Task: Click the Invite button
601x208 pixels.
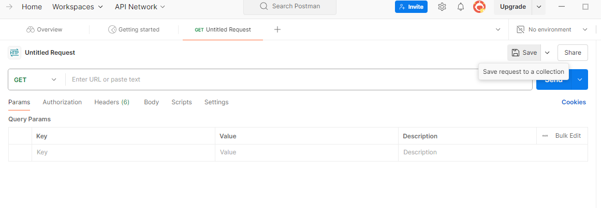Action: pyautogui.click(x=411, y=7)
